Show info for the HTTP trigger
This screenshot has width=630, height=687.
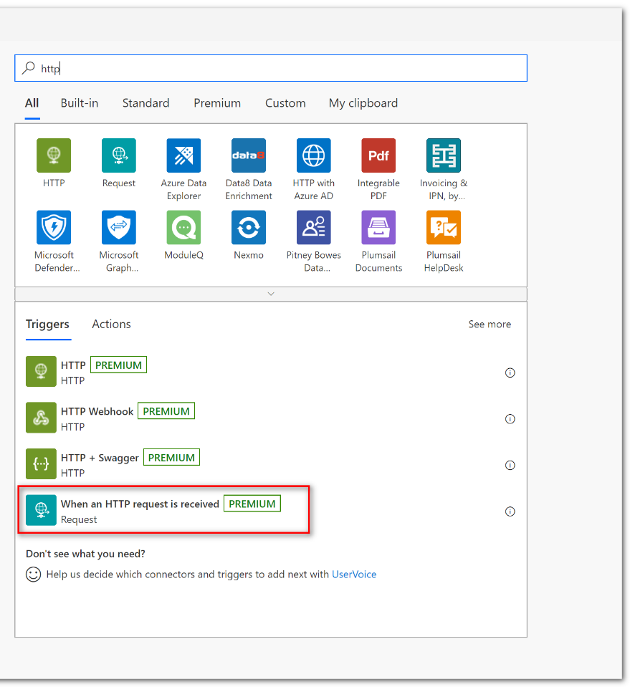pos(510,373)
